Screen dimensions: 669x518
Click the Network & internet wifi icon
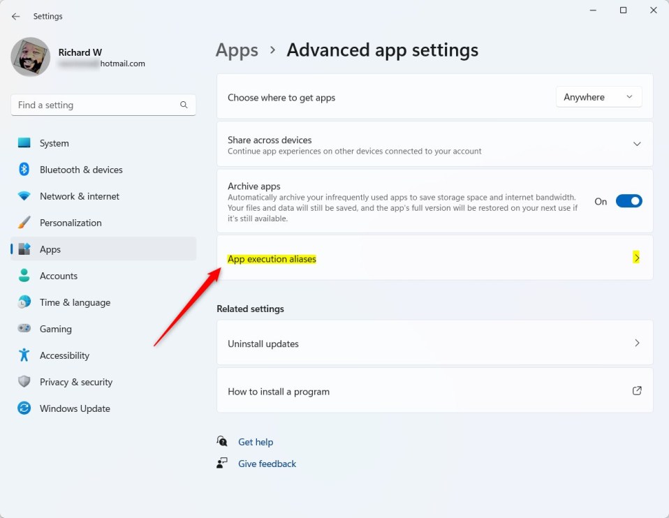[x=24, y=196]
